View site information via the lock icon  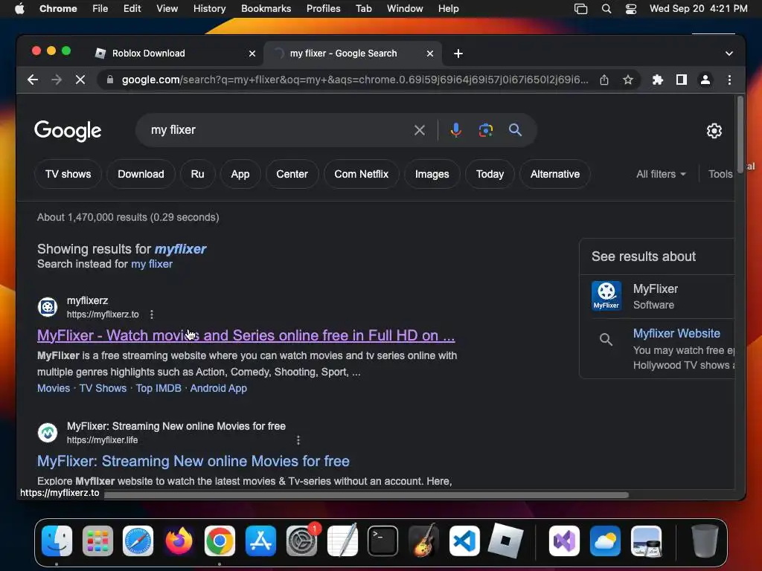coord(110,80)
